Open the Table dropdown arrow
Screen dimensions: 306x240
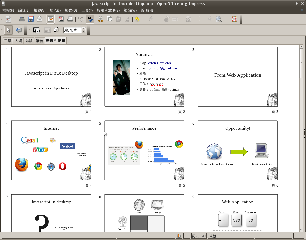pos(182,19)
